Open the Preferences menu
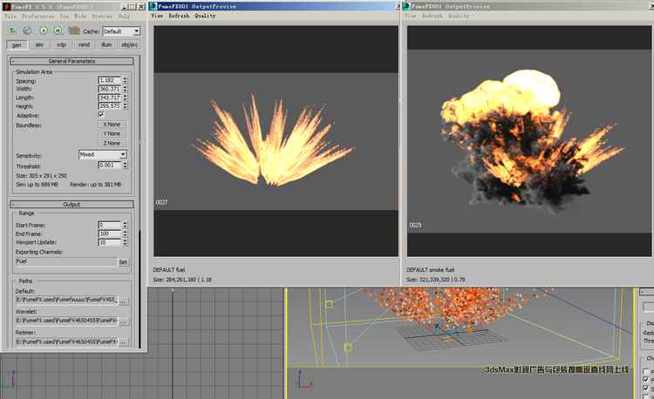The width and height of the screenshot is (654, 399). pyautogui.click(x=38, y=17)
